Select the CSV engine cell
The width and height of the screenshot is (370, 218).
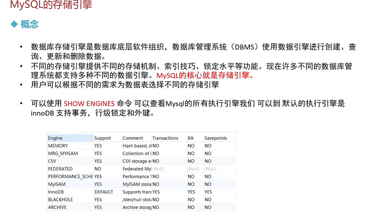pyautogui.click(x=70, y=161)
